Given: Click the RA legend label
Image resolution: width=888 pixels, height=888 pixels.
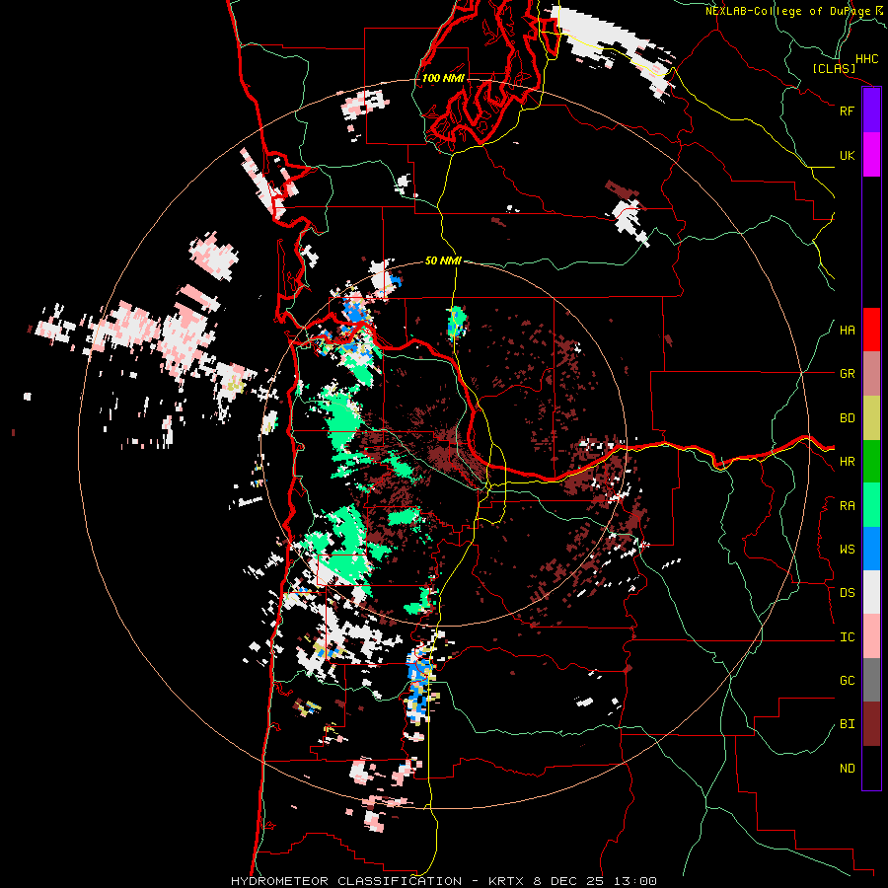Looking at the screenshot, I should (x=847, y=506).
